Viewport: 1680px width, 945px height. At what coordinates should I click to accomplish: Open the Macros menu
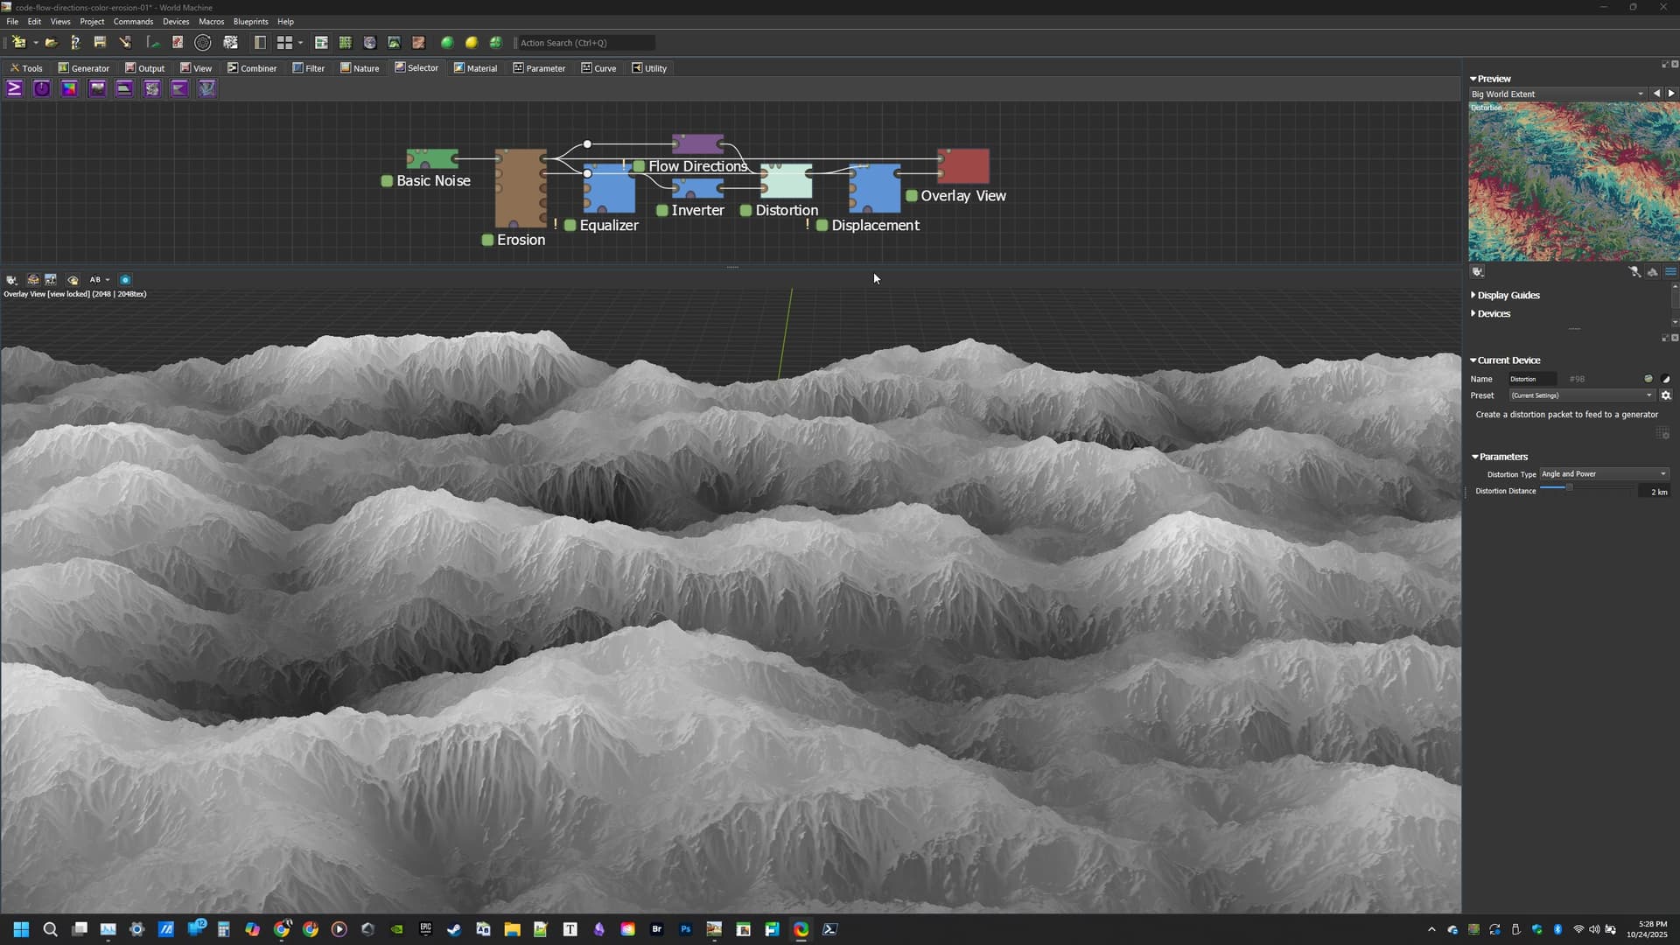[211, 21]
